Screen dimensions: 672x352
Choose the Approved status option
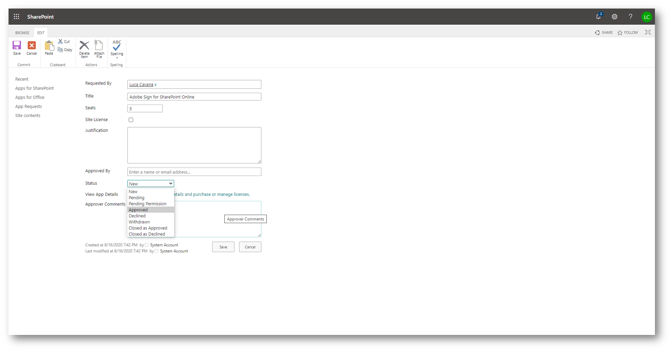[x=151, y=210]
